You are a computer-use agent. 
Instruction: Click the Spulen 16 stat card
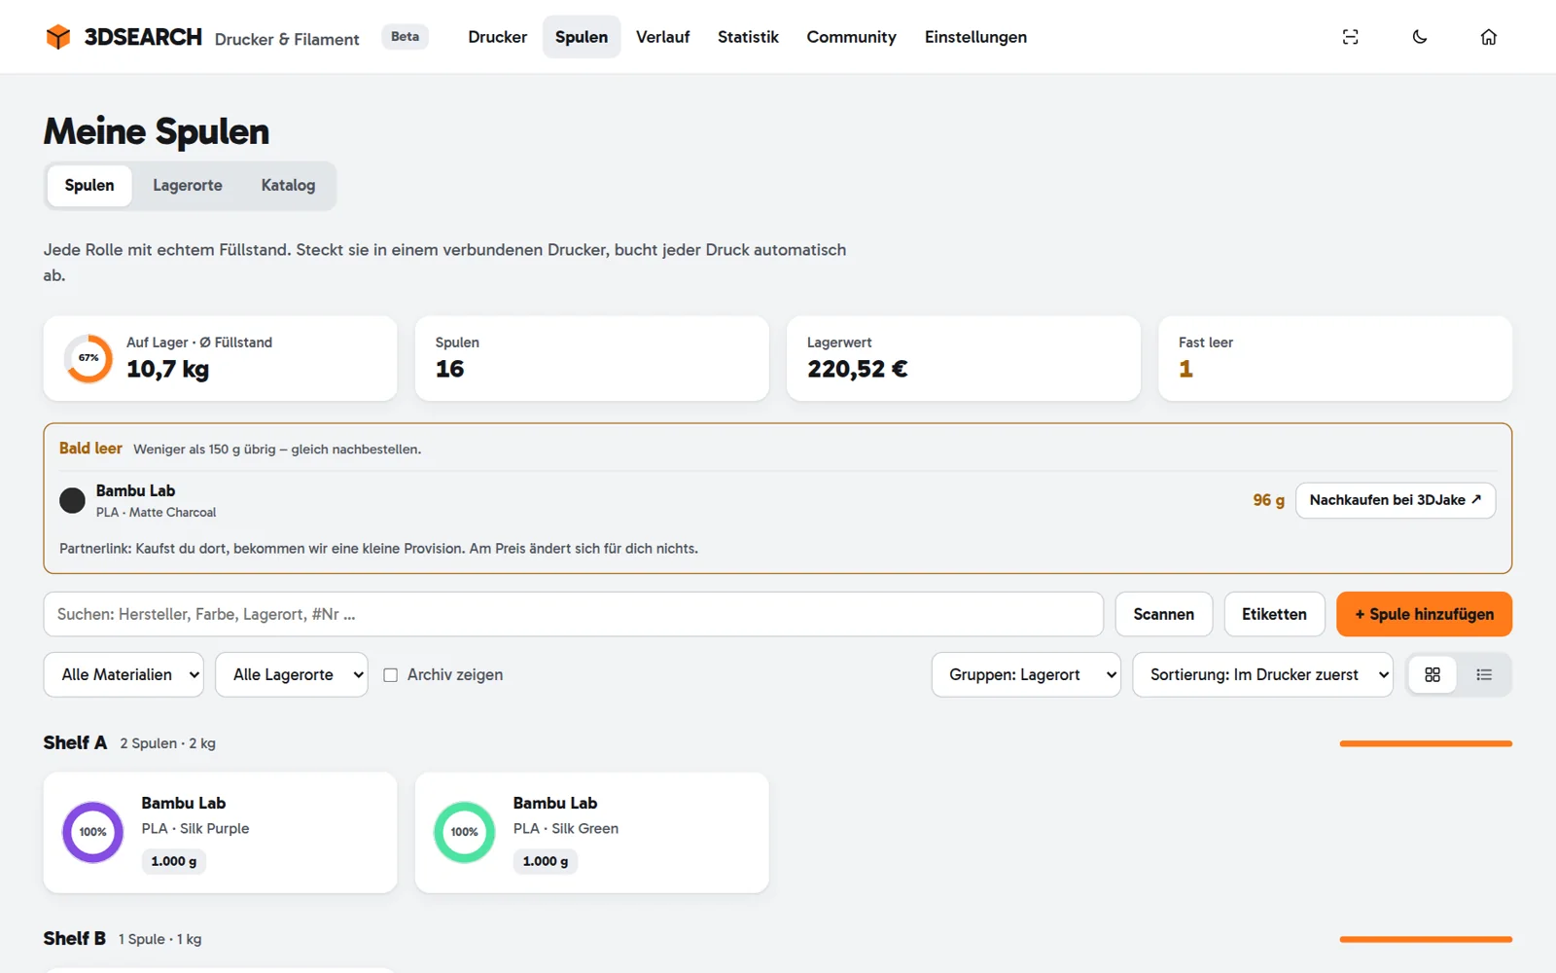point(591,358)
